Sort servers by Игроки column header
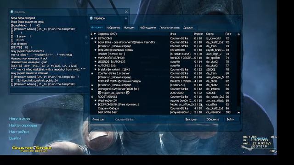The width and height of the screenshot is (294, 165). tap(198, 34)
